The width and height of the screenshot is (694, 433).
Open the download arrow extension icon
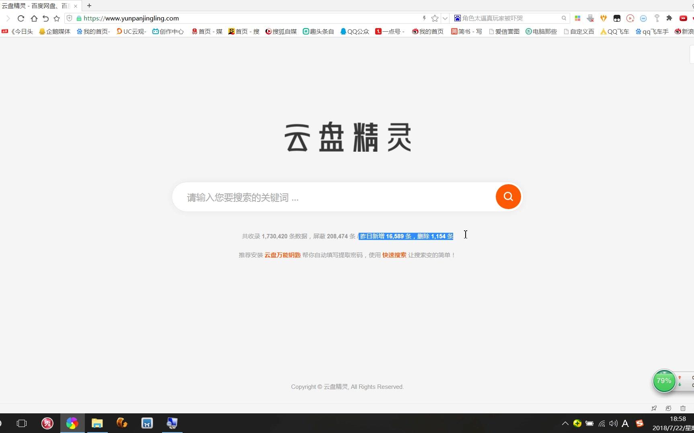590,18
